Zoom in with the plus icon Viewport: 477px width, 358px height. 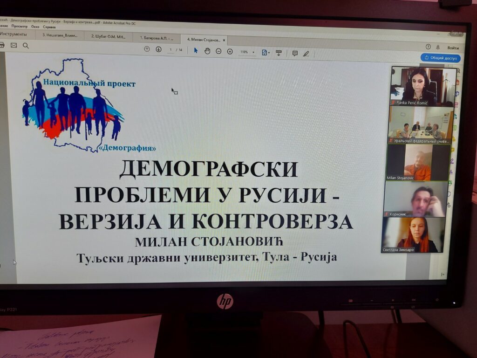[x=230, y=51]
